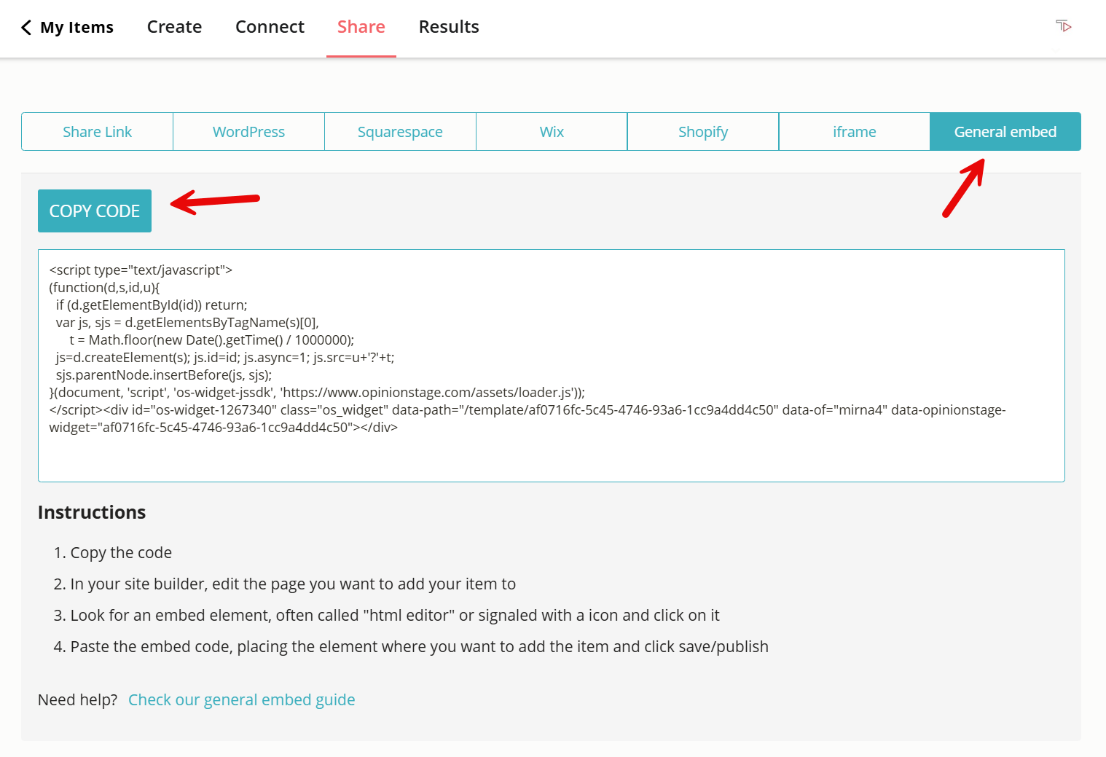Screen dimensions: 1106x757
Task: Open the Create section
Action: coord(174,27)
